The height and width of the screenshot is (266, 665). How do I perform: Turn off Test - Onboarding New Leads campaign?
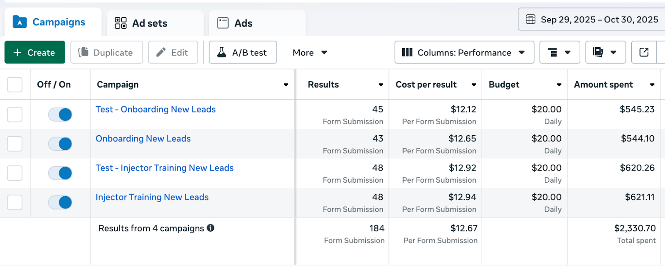coord(60,115)
